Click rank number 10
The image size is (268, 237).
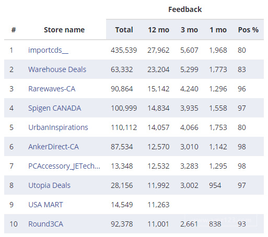[x=14, y=224]
